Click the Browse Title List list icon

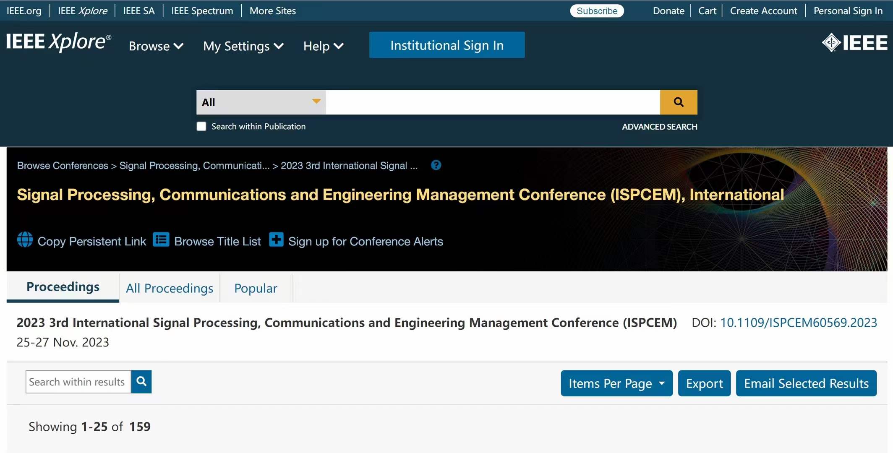(x=161, y=240)
